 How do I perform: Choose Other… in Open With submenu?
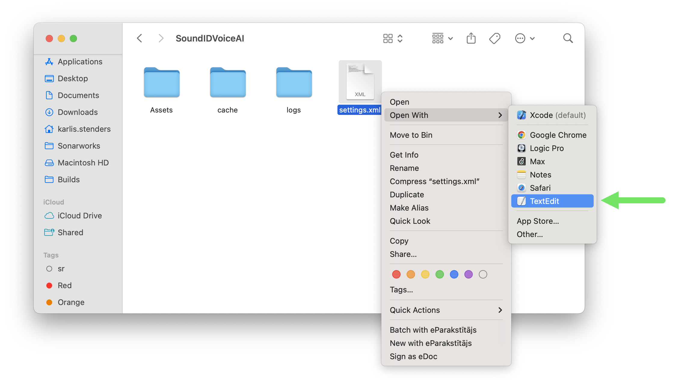point(552,234)
